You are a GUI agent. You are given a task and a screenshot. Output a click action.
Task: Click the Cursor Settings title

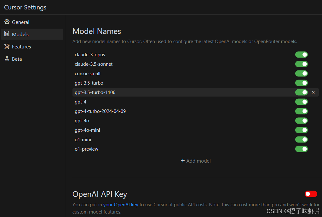point(25,7)
